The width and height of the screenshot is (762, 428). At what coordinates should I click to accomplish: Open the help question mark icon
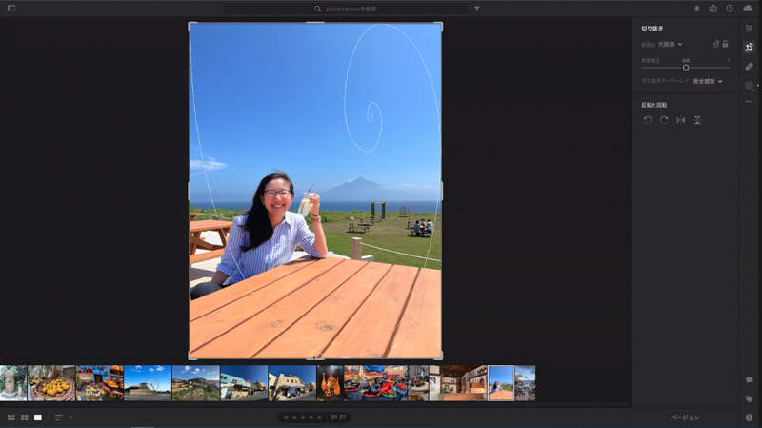pyautogui.click(x=730, y=9)
